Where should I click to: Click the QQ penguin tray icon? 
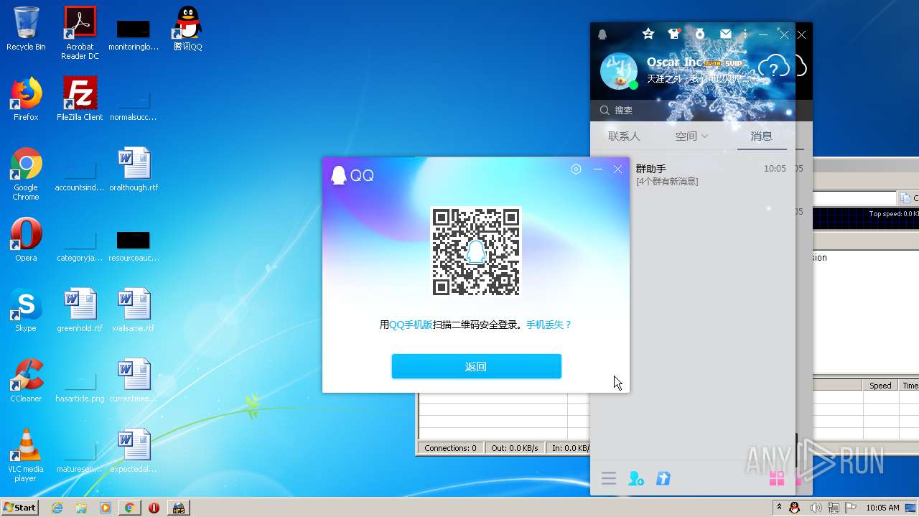coord(795,508)
